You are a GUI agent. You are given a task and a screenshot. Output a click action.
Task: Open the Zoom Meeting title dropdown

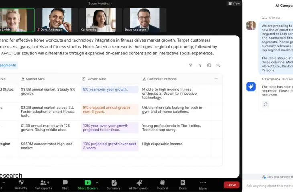coord(101,4)
